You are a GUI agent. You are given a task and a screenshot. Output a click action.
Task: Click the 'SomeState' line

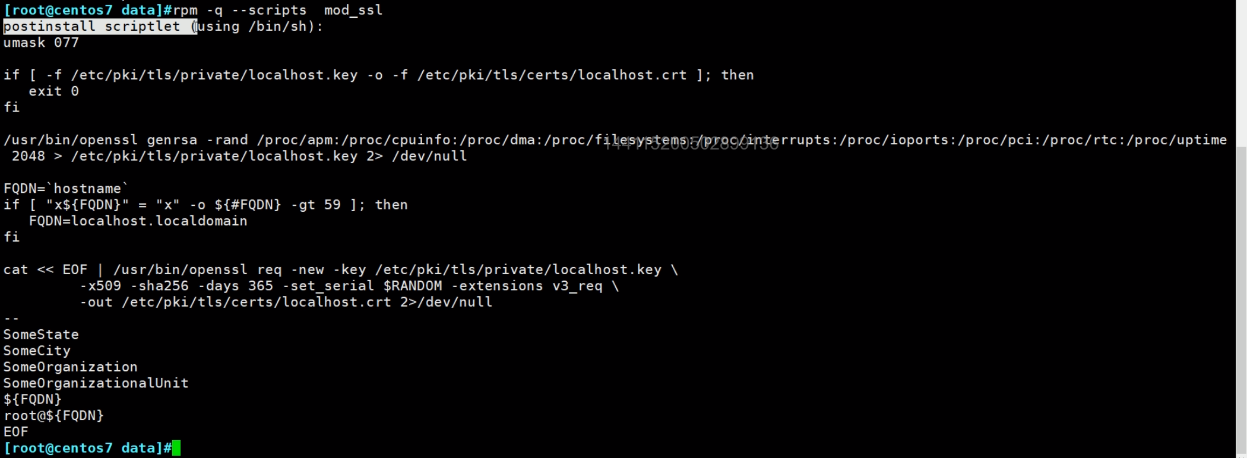pyautogui.click(x=41, y=335)
